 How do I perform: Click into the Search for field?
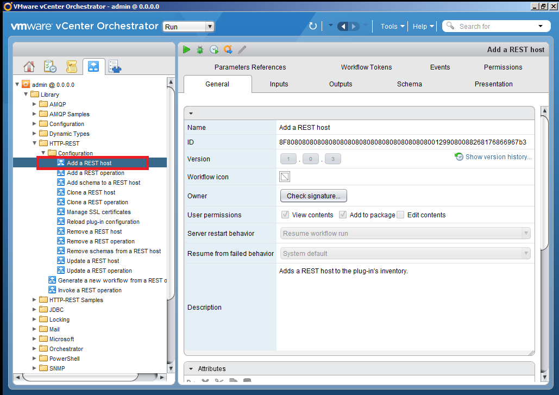(x=495, y=26)
